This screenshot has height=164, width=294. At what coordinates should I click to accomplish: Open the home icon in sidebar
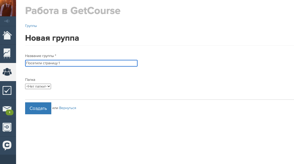[7, 35]
